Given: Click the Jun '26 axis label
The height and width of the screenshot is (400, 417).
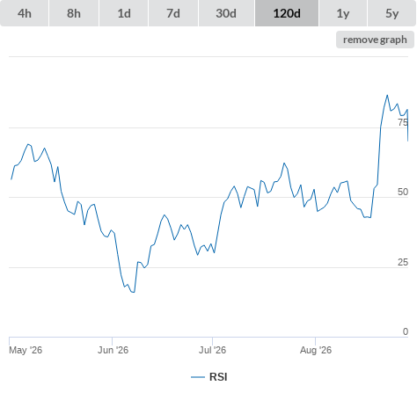Looking at the screenshot, I should [x=113, y=350].
